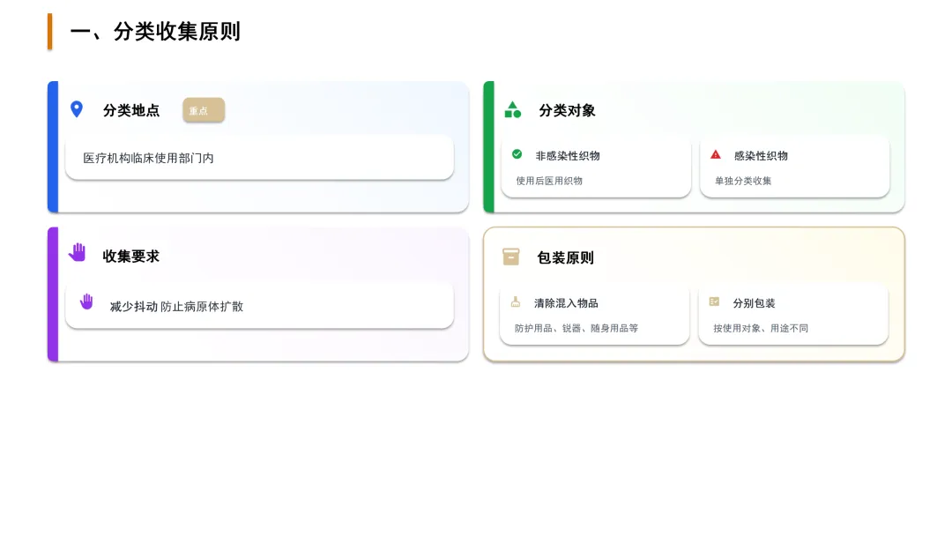The image size is (952, 536).
Task: Select the 非感染性织物 card title
Action: 568,155
